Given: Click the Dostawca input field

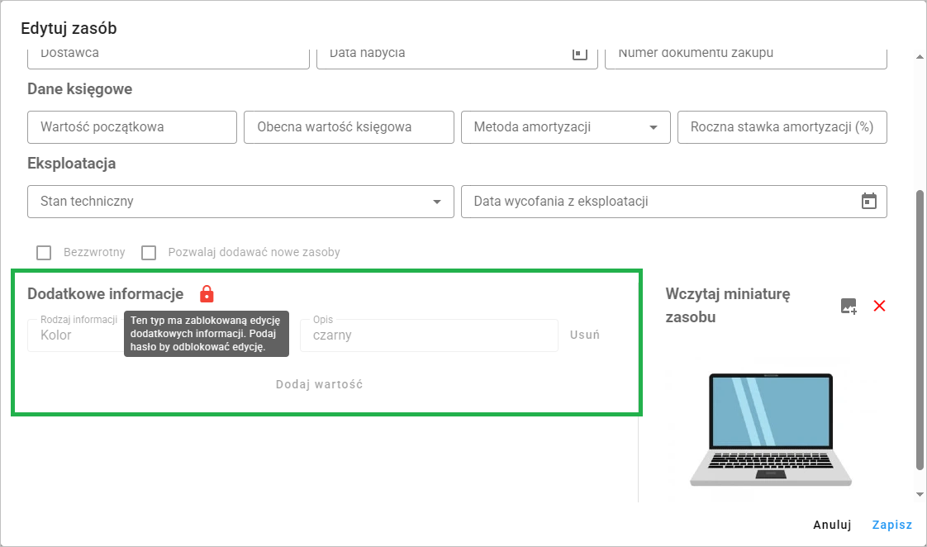Looking at the screenshot, I should pos(169,58).
